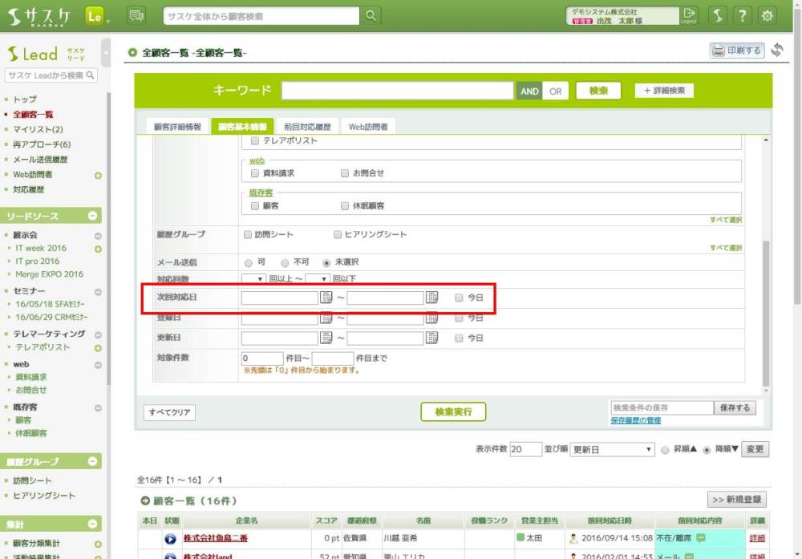
Task: Open the 並び順 更新日 dropdown
Action: [613, 449]
